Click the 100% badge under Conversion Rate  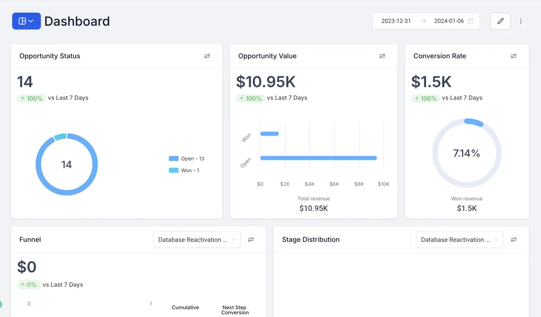click(x=426, y=98)
